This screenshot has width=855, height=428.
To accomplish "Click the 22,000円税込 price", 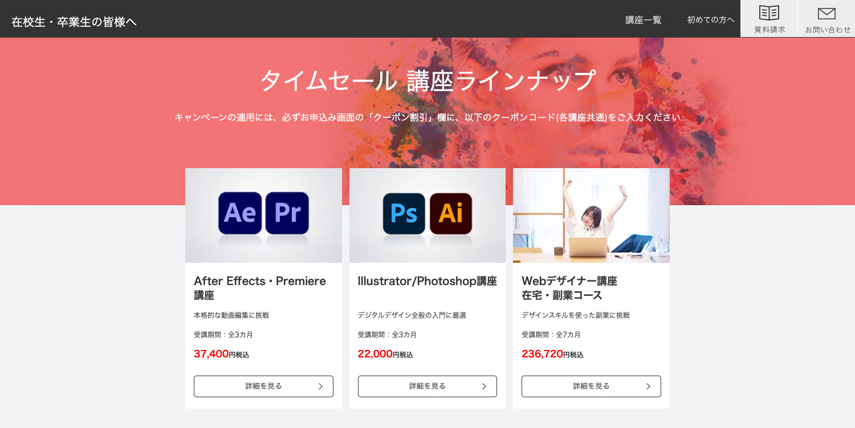I will [385, 354].
